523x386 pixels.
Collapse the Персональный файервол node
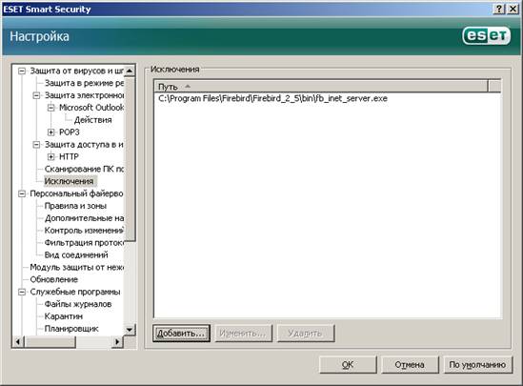pos(22,193)
